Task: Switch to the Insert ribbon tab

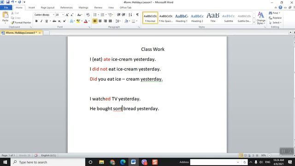Action: [32, 8]
